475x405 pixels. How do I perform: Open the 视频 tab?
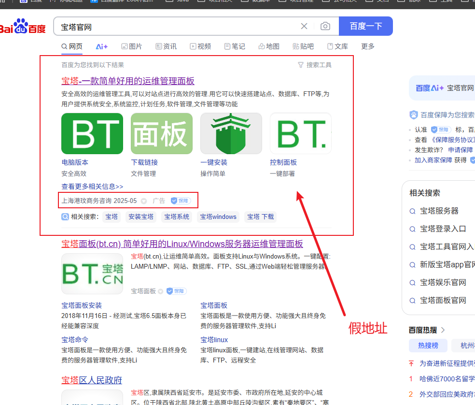coord(200,46)
